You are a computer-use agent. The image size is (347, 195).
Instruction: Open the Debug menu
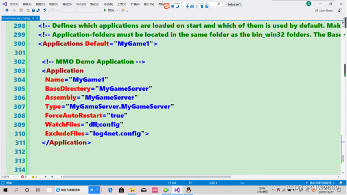67,4
